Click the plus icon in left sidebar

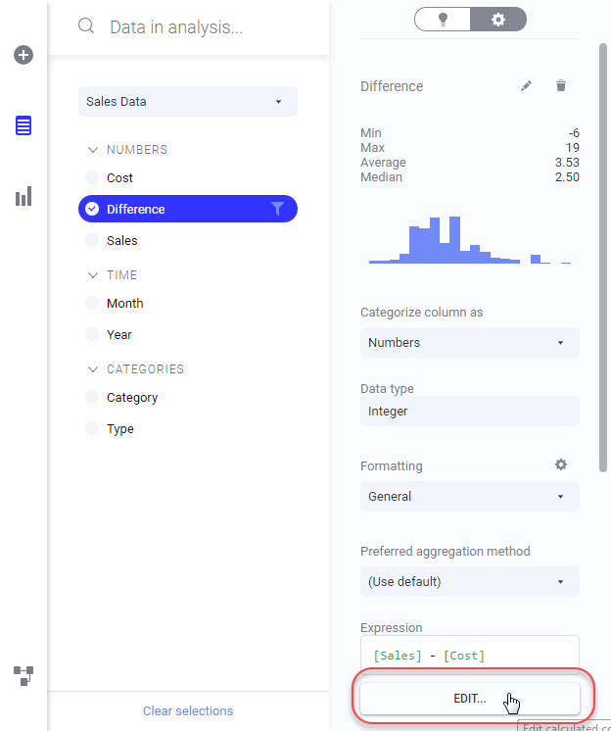coord(23,55)
